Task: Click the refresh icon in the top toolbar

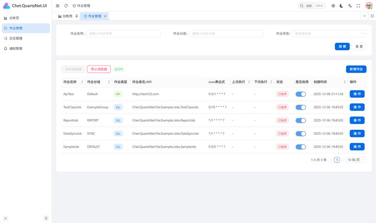Action: click(66, 6)
